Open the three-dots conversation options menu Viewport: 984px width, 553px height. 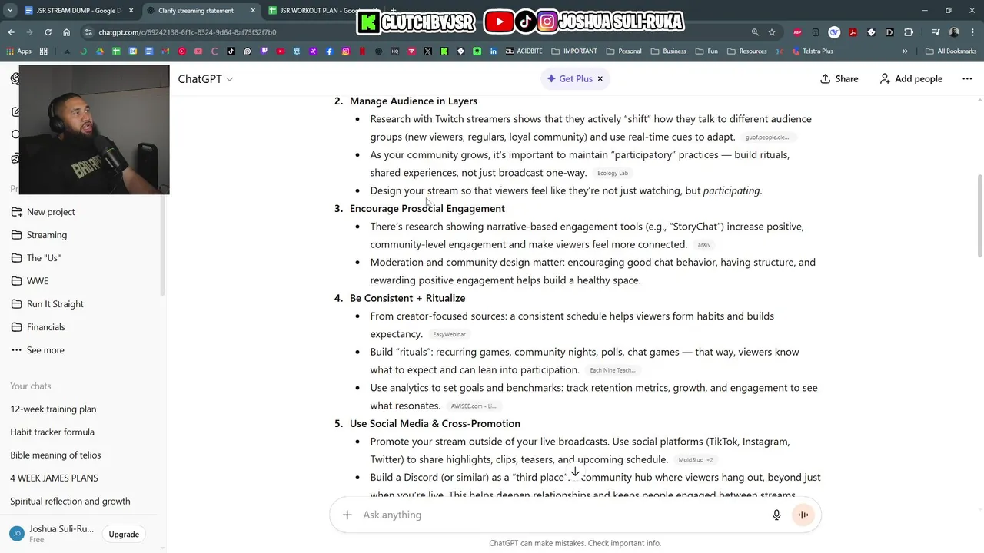(967, 78)
